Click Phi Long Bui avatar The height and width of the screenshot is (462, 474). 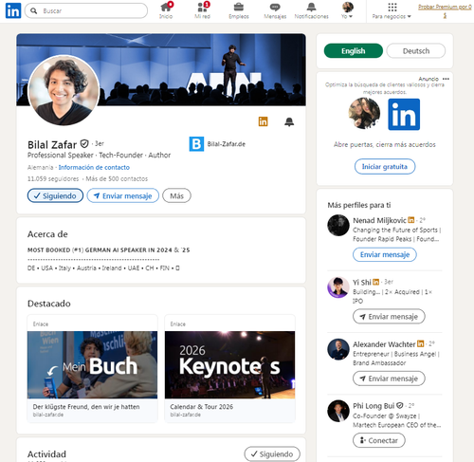tap(338, 411)
